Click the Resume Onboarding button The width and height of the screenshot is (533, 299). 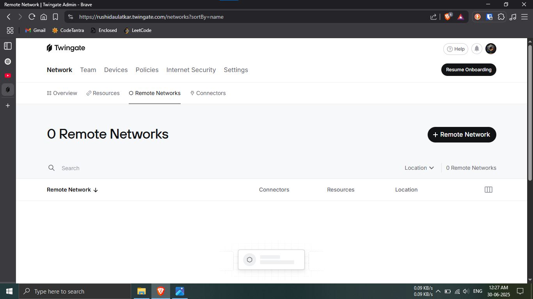click(469, 70)
